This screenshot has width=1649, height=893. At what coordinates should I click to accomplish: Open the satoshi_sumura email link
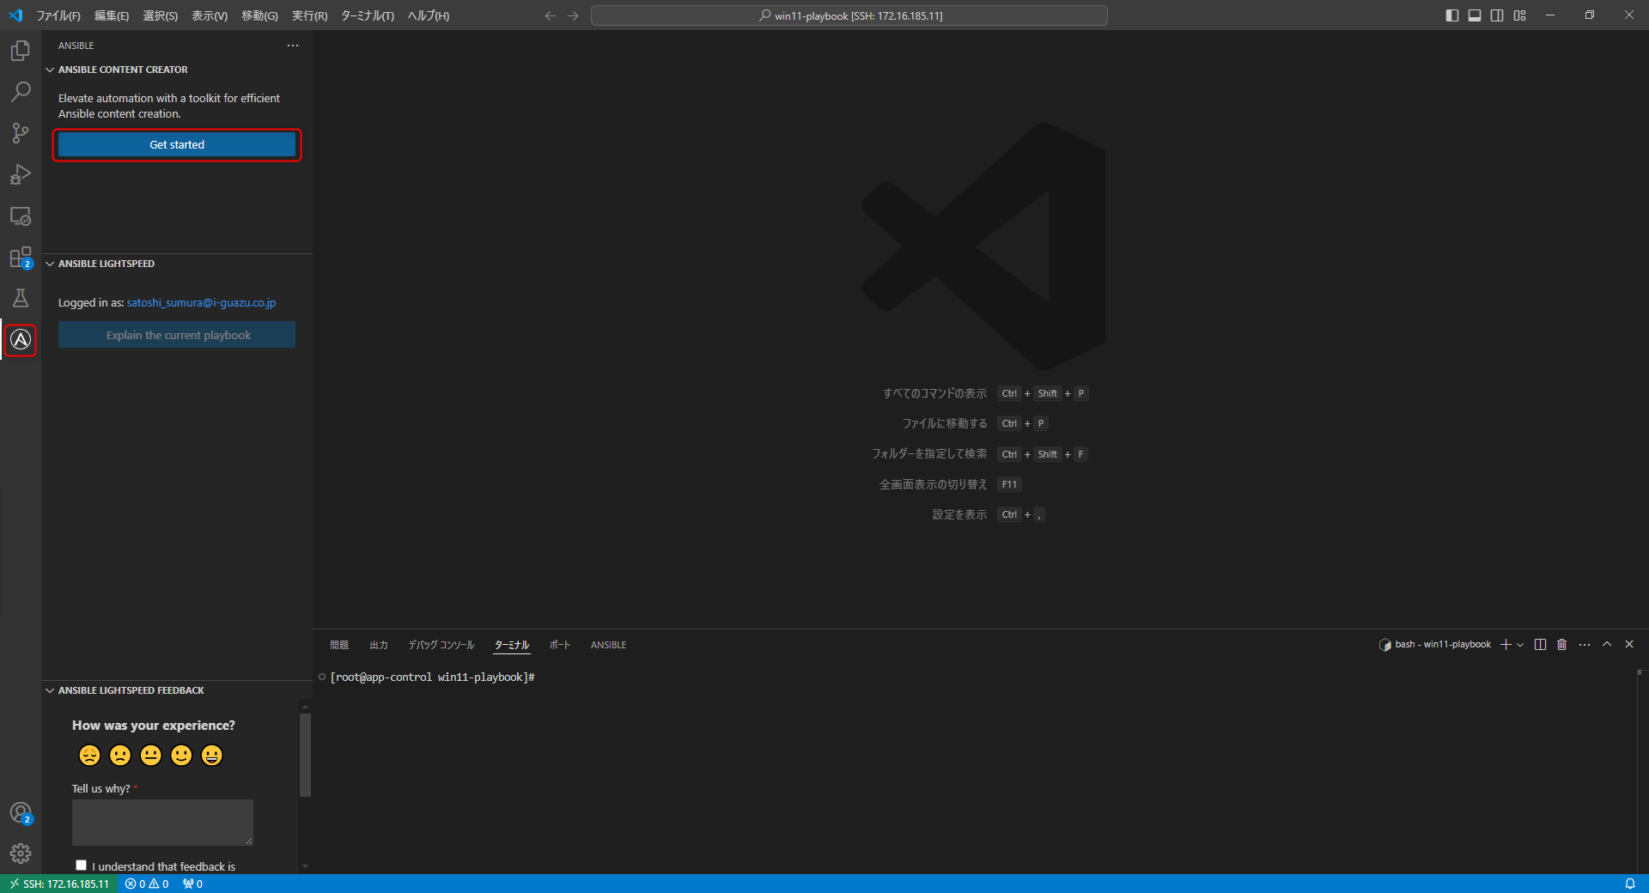click(x=201, y=303)
